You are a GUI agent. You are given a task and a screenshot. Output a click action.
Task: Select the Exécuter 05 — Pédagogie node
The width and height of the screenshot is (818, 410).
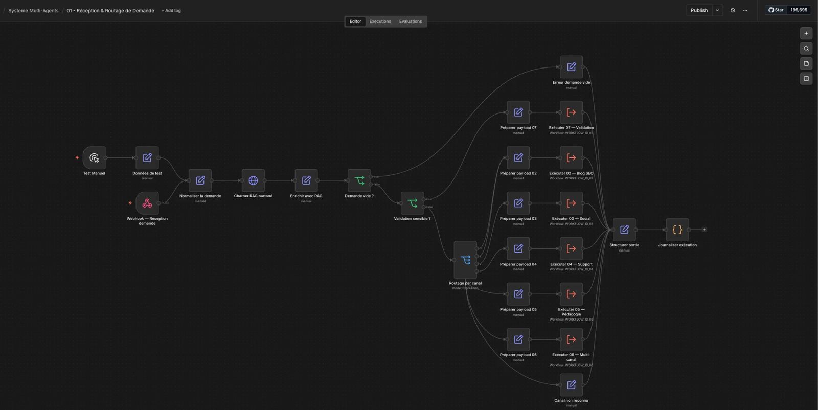(572, 294)
